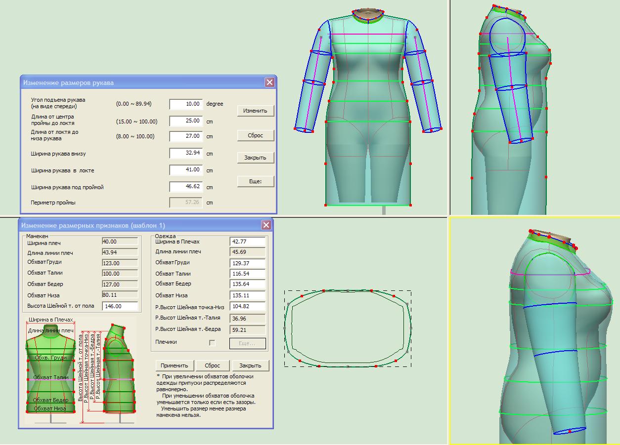Click the cross-section outline in the section viewport
The height and width of the screenshot is (445, 620).
pyautogui.click(x=348, y=328)
